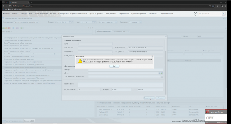Click the green add record toolbar icon
231x124 pixels.
pos(3,28)
